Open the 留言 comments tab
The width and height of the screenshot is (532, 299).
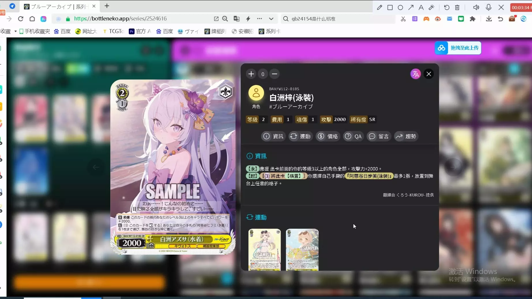coord(379,136)
